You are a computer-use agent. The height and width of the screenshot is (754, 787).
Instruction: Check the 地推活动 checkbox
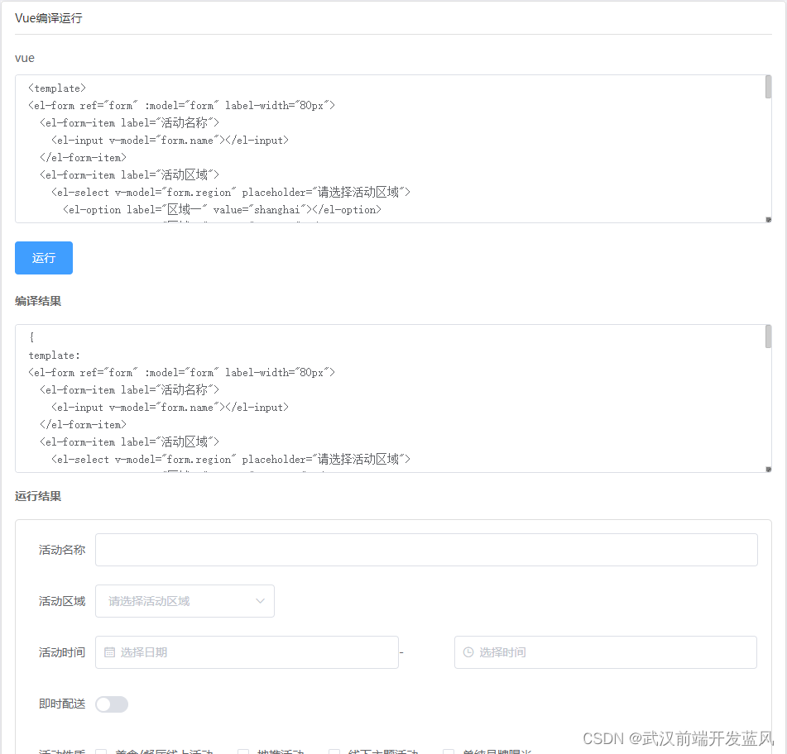click(x=243, y=751)
